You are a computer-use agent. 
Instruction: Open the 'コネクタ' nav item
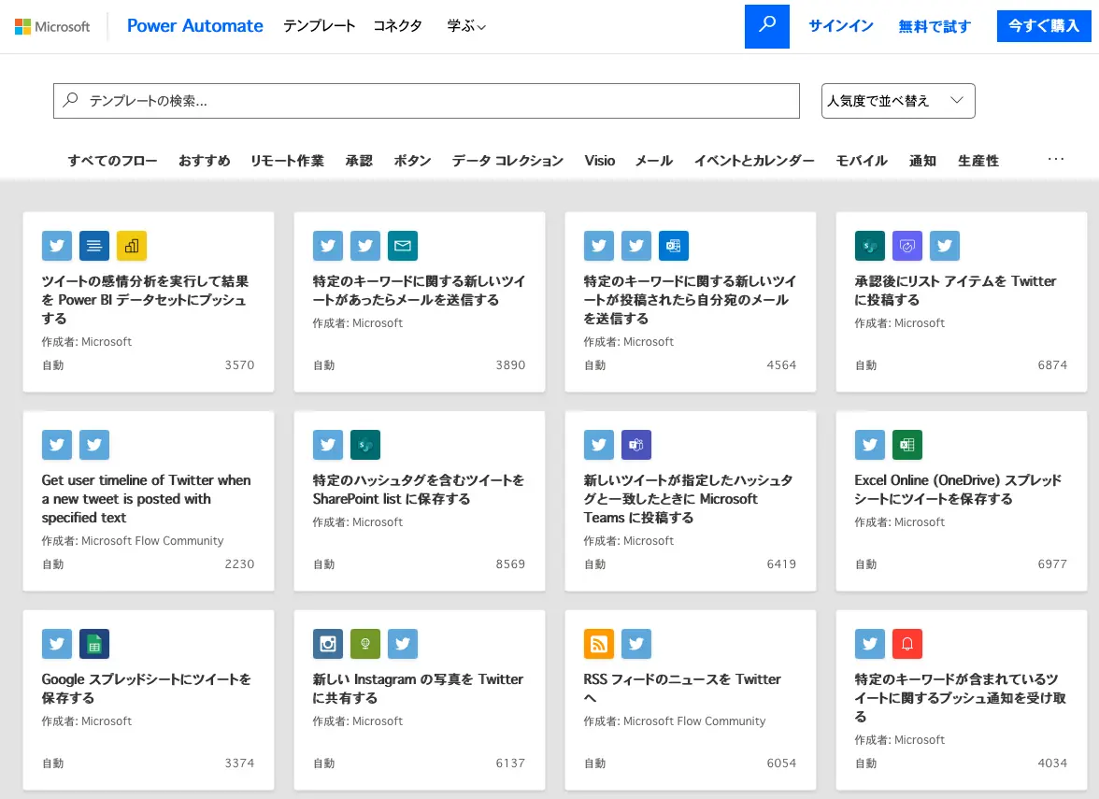coord(397,26)
